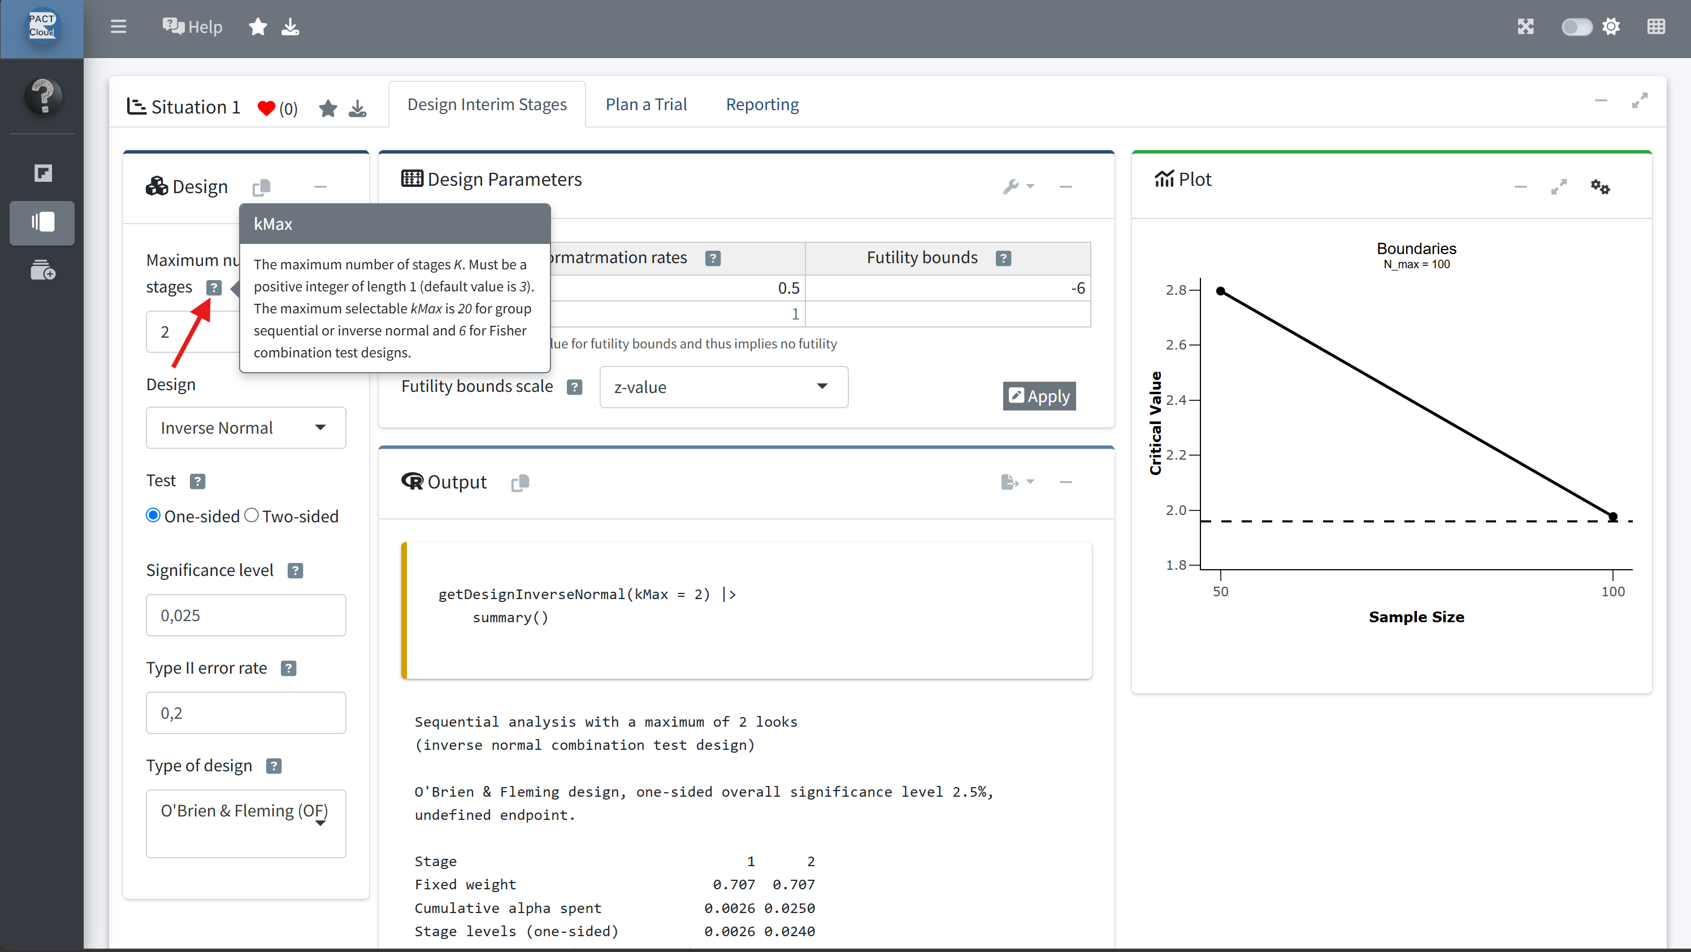Image resolution: width=1691 pixels, height=952 pixels.
Task: Open the apps grid icon
Action: pyautogui.click(x=1655, y=26)
